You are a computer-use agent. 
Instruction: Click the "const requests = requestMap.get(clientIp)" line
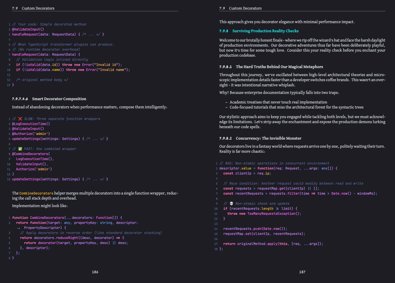click(x=271, y=188)
